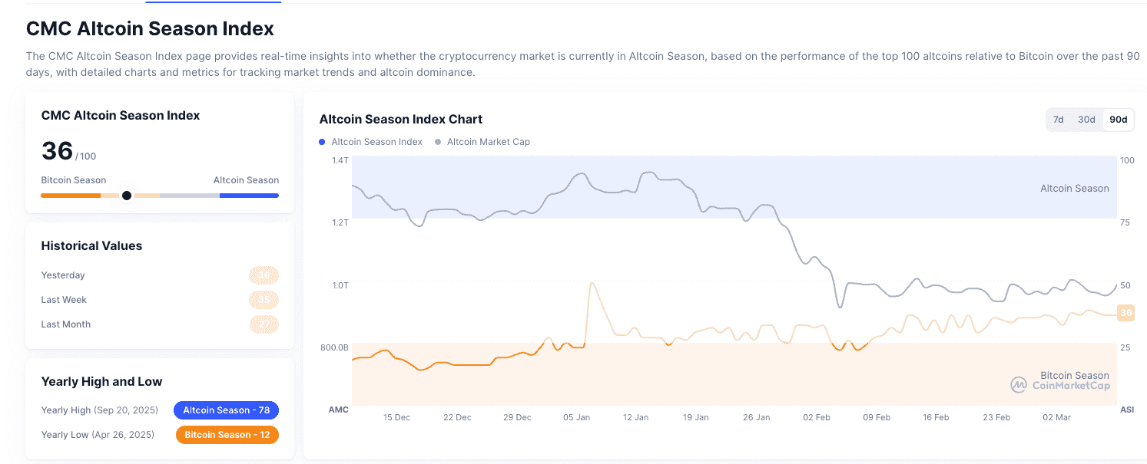
Task: Click the Bitcoin Season - 12 badge
Action: coord(227,435)
